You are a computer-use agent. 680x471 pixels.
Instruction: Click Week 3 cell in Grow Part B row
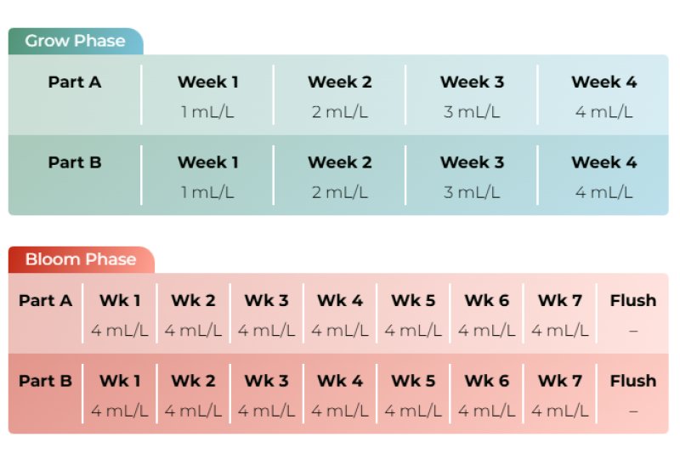[x=472, y=176]
